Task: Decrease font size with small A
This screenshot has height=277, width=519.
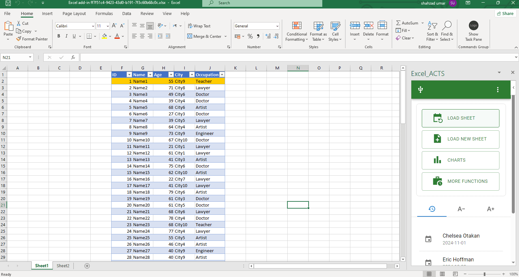Action: 122,26
